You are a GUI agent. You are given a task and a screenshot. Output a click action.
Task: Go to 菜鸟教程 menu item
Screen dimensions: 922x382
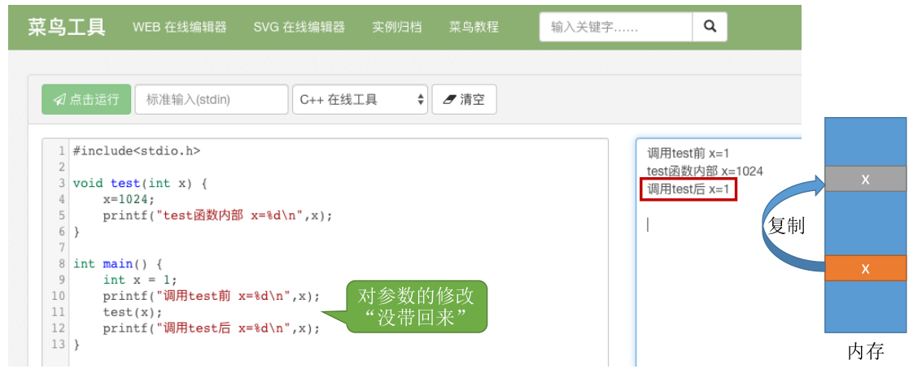click(x=474, y=27)
